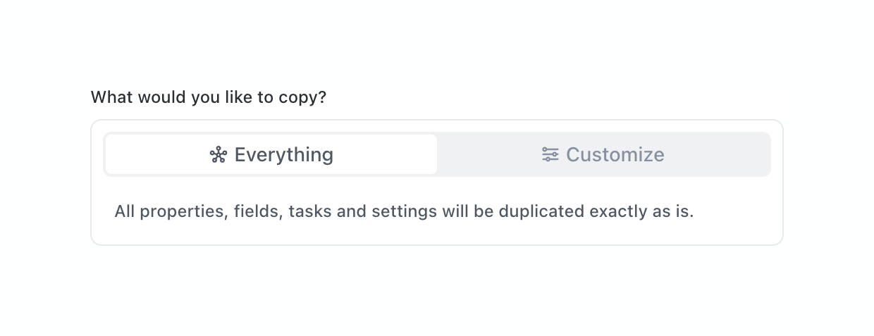
Task: Select the Everything copy option
Action: (271, 155)
